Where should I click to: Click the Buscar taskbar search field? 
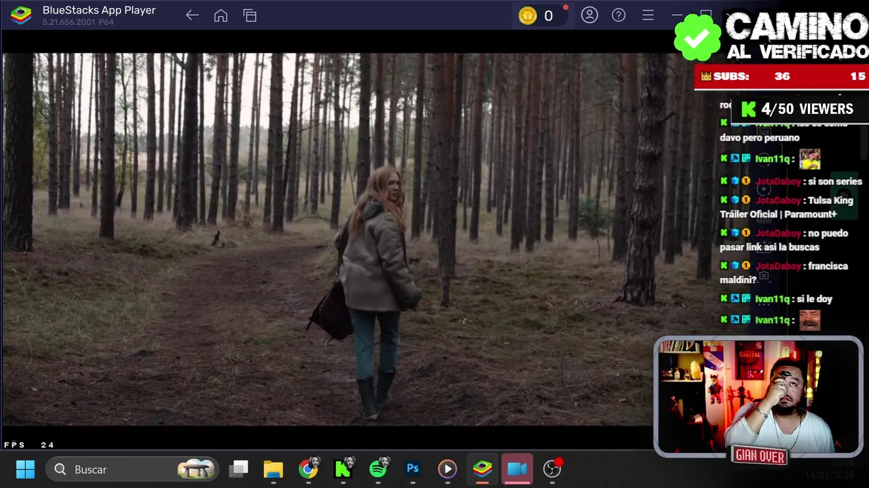click(x=132, y=469)
